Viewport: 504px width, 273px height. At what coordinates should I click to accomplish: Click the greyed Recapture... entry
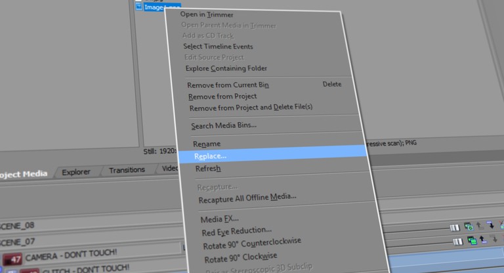[x=217, y=187]
